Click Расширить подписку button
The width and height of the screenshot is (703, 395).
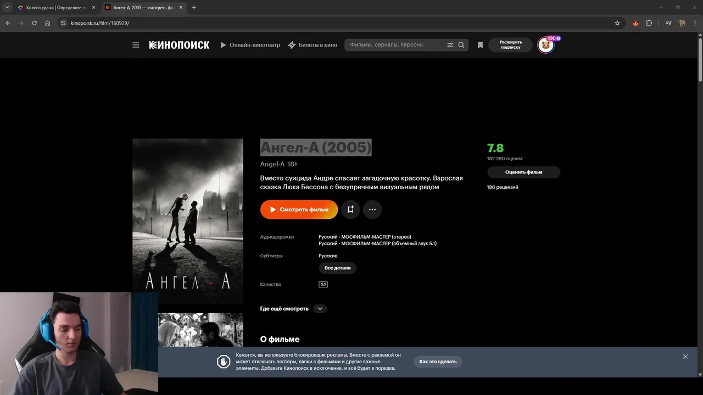510,45
